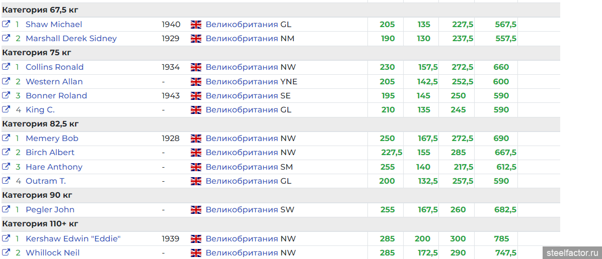The width and height of the screenshot is (602, 259).
Task: Open external link icon beside Shaw Michael
Action: [6, 24]
